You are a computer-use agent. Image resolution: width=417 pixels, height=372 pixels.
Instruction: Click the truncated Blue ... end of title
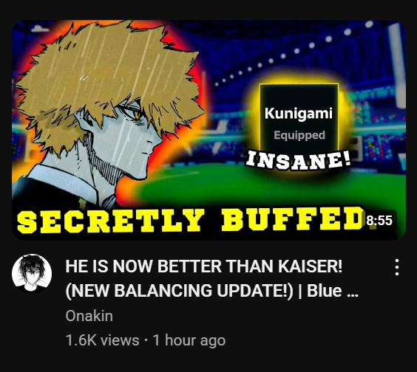(x=333, y=291)
